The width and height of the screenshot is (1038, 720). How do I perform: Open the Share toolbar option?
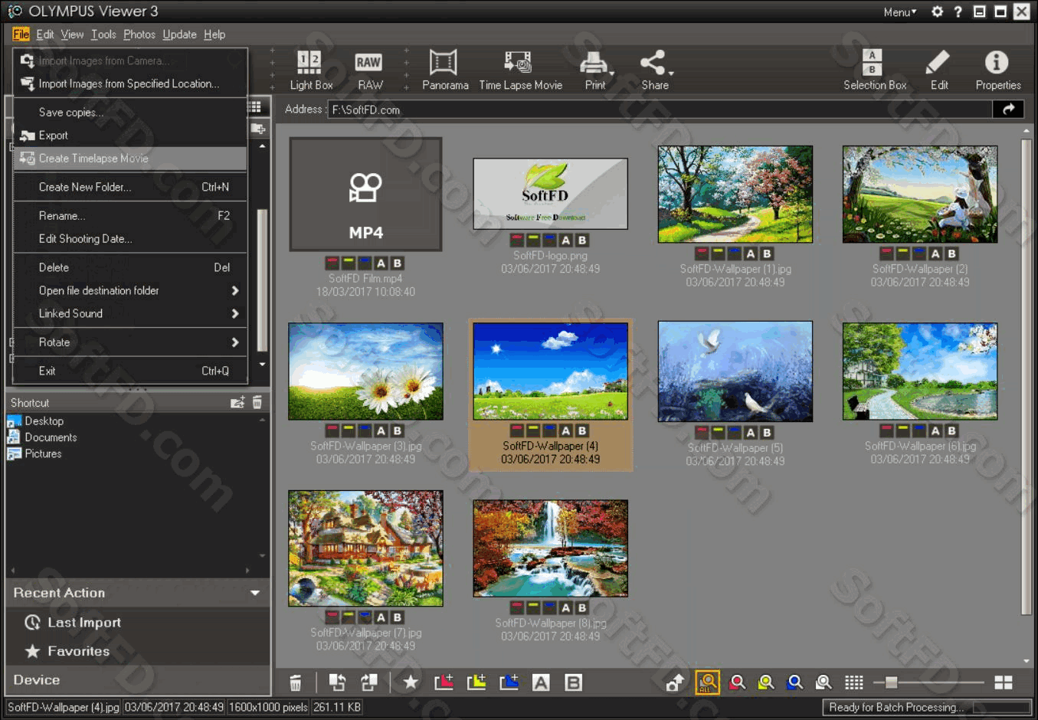(x=653, y=70)
